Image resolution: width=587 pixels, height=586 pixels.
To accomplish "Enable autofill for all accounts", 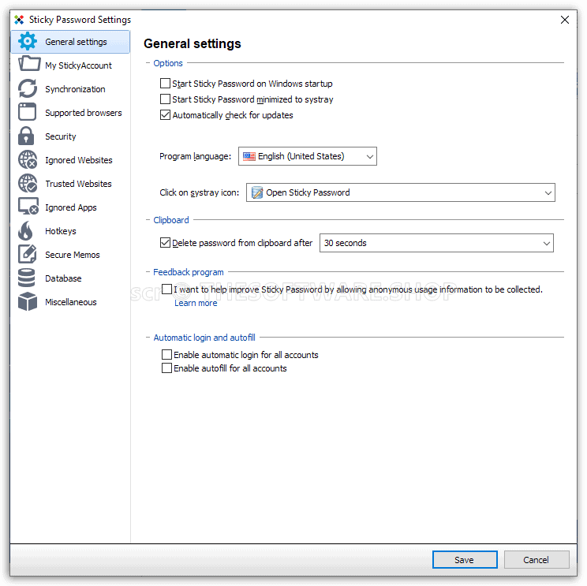I will (166, 368).
